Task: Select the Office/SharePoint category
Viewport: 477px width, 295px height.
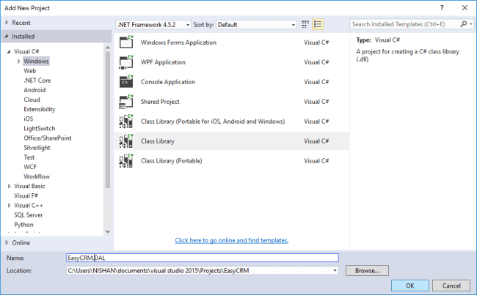Action: (48, 138)
